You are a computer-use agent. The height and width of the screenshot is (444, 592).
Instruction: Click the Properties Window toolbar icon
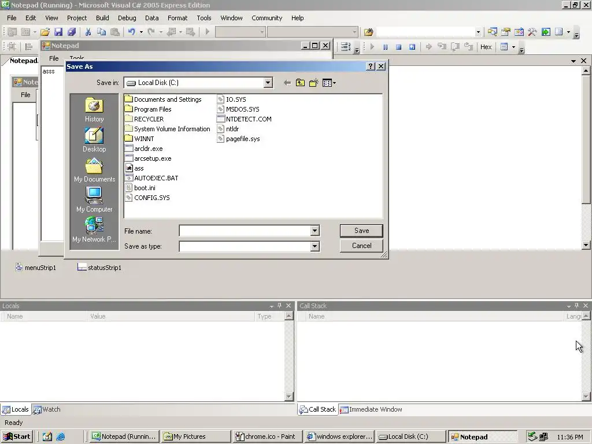click(505, 32)
